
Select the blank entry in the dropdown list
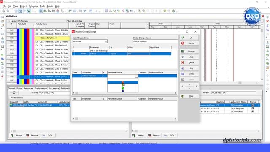[123, 79]
